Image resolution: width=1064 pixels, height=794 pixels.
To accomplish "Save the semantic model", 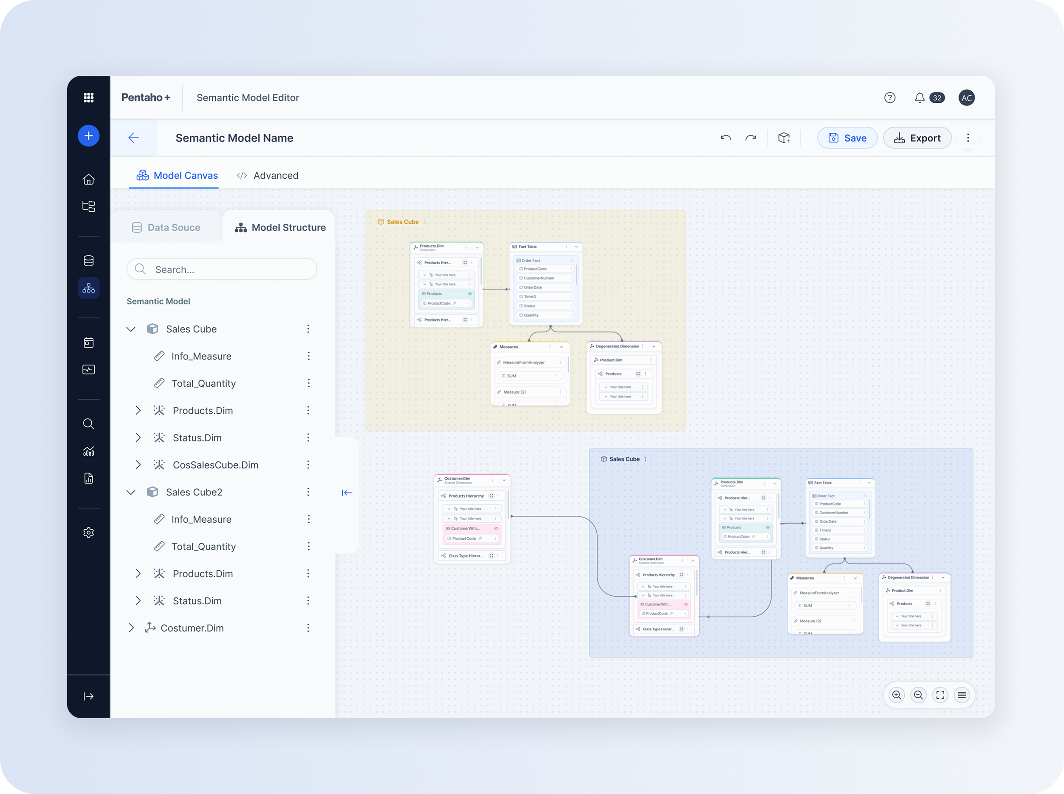I will pos(847,138).
